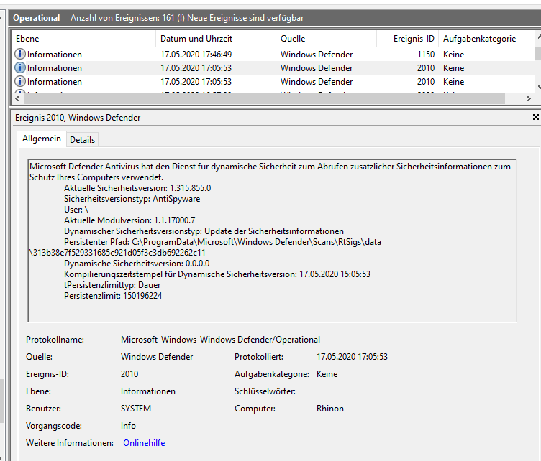This screenshot has height=461, width=541.
Task: Click the horizontal scrollbar thumb of event list
Action: 264,99
